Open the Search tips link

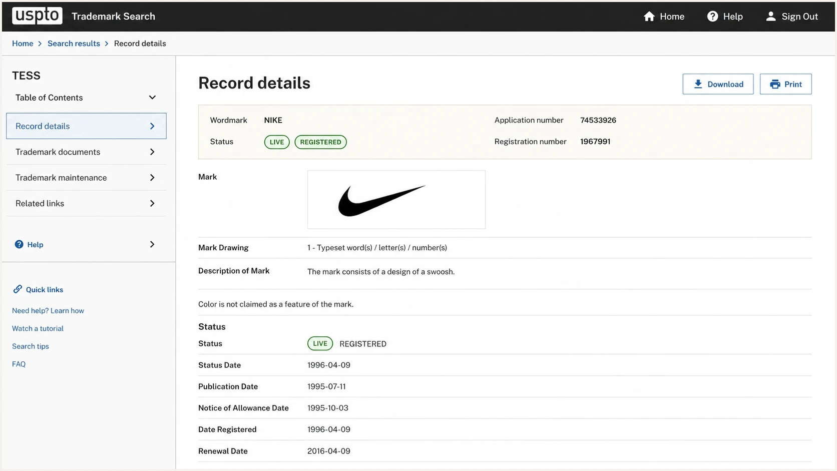pos(31,346)
